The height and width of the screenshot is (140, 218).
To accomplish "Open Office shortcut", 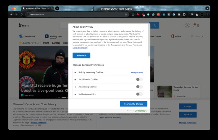I will pyautogui.click(x=176, y=36).
